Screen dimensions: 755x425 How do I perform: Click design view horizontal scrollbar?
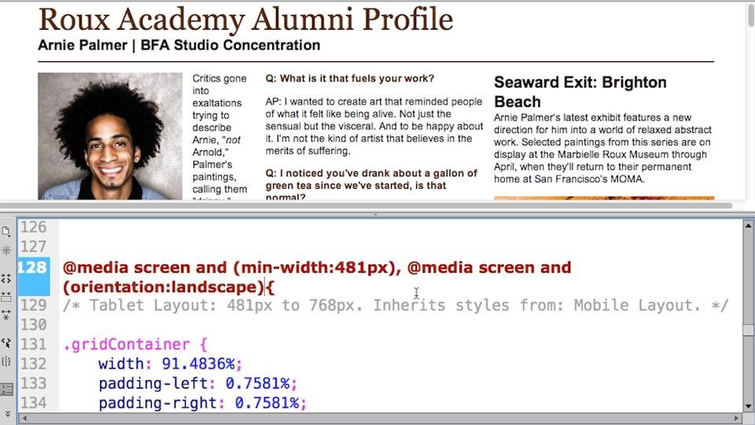point(366,205)
